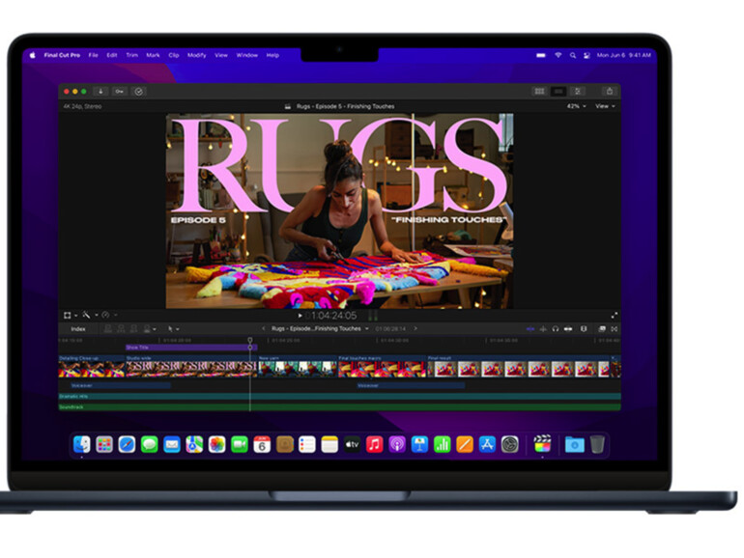Image resolution: width=744 pixels, height=558 pixels.
Task: Click the Overwrite clip edit icon
Action: coord(149,328)
